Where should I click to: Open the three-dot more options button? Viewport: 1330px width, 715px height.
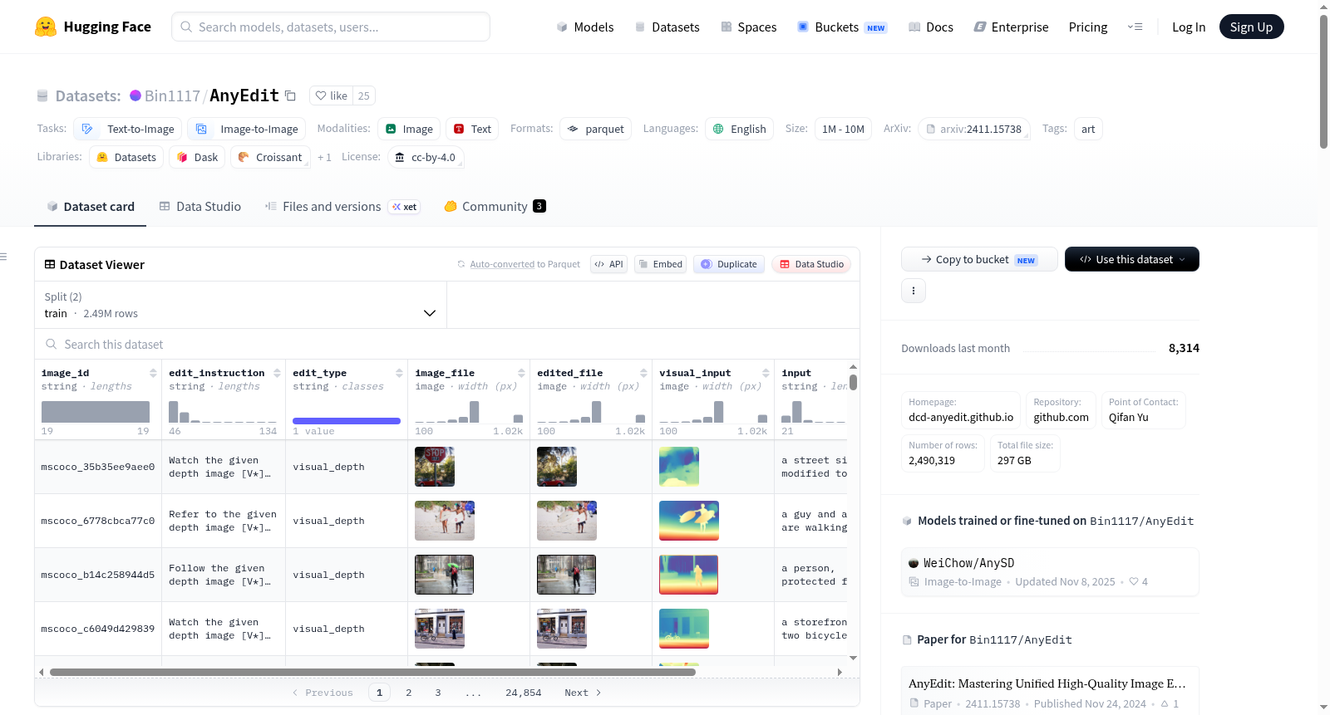click(x=914, y=291)
